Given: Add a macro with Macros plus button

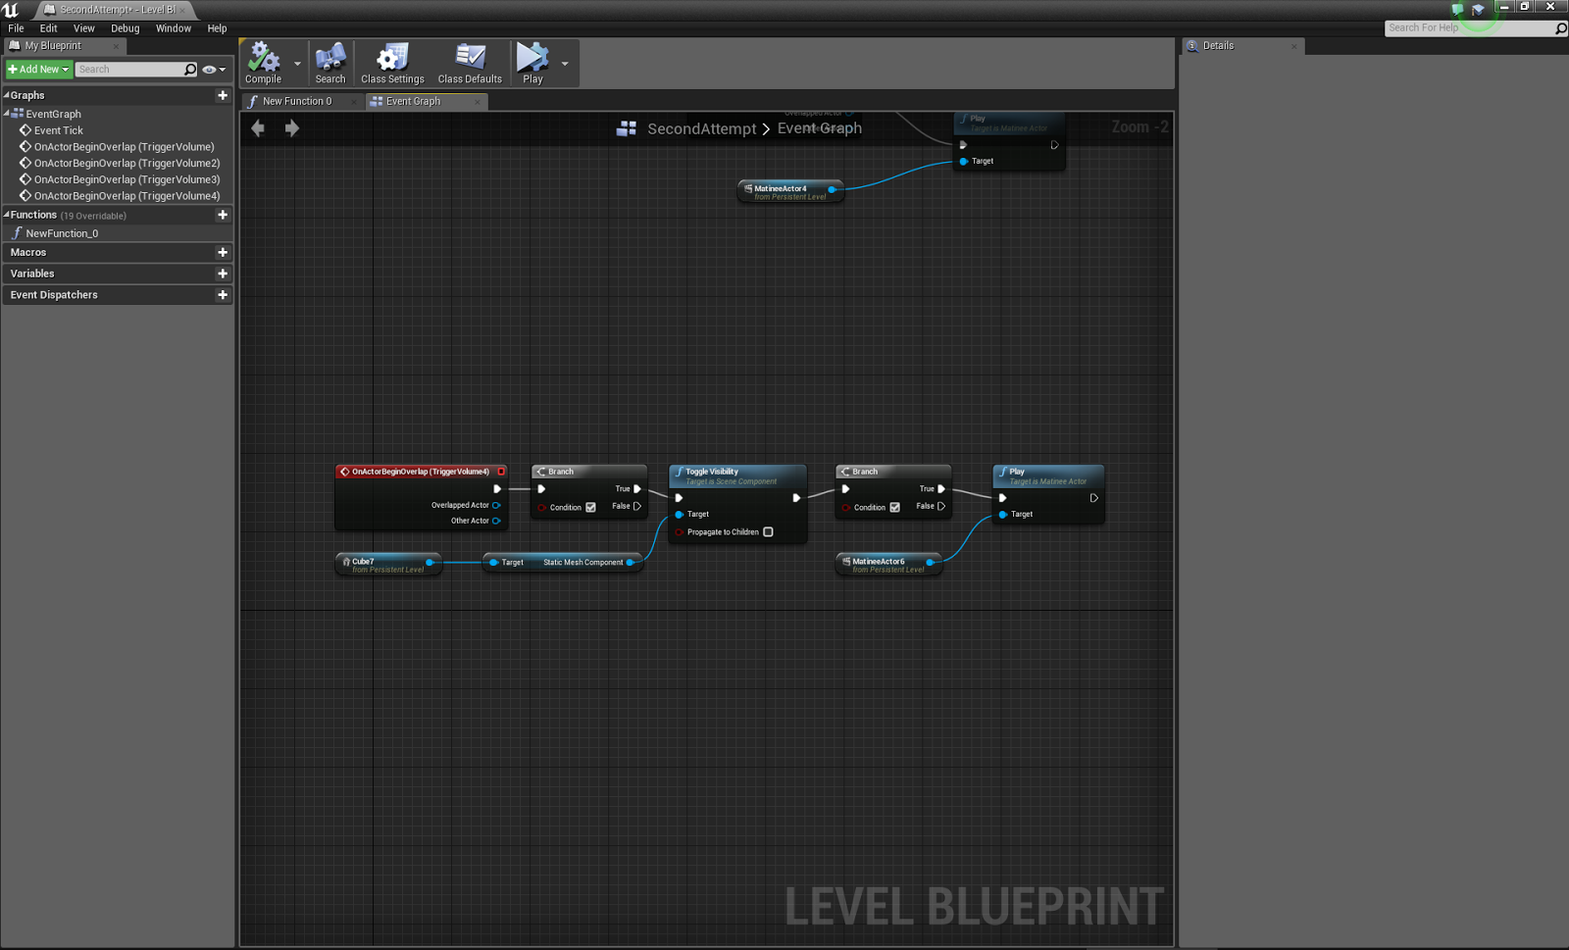Looking at the screenshot, I should click(x=223, y=253).
